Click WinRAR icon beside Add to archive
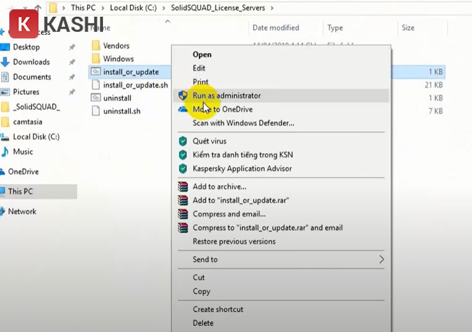This screenshot has width=472, height=332. (183, 187)
